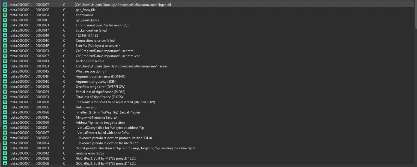Select 'Overflow range error (OVERFLOW)' string
This screenshot has width=417, height=167.
[x=100, y=87]
